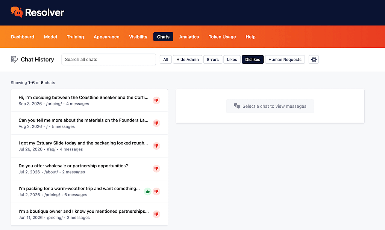Click the Resolver wordmark
The image size is (385, 230).
point(44,12)
